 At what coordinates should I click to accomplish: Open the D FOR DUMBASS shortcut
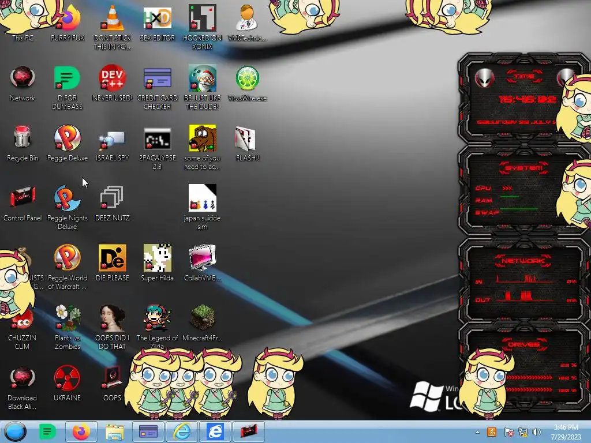point(67,88)
